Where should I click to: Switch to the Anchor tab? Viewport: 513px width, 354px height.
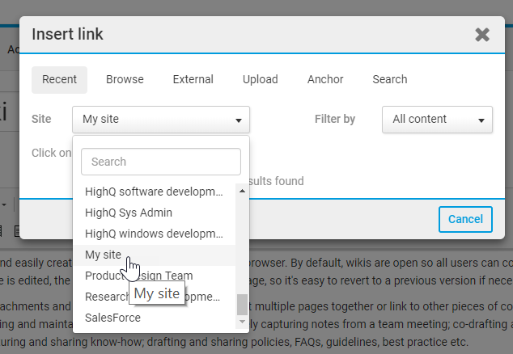(x=325, y=79)
